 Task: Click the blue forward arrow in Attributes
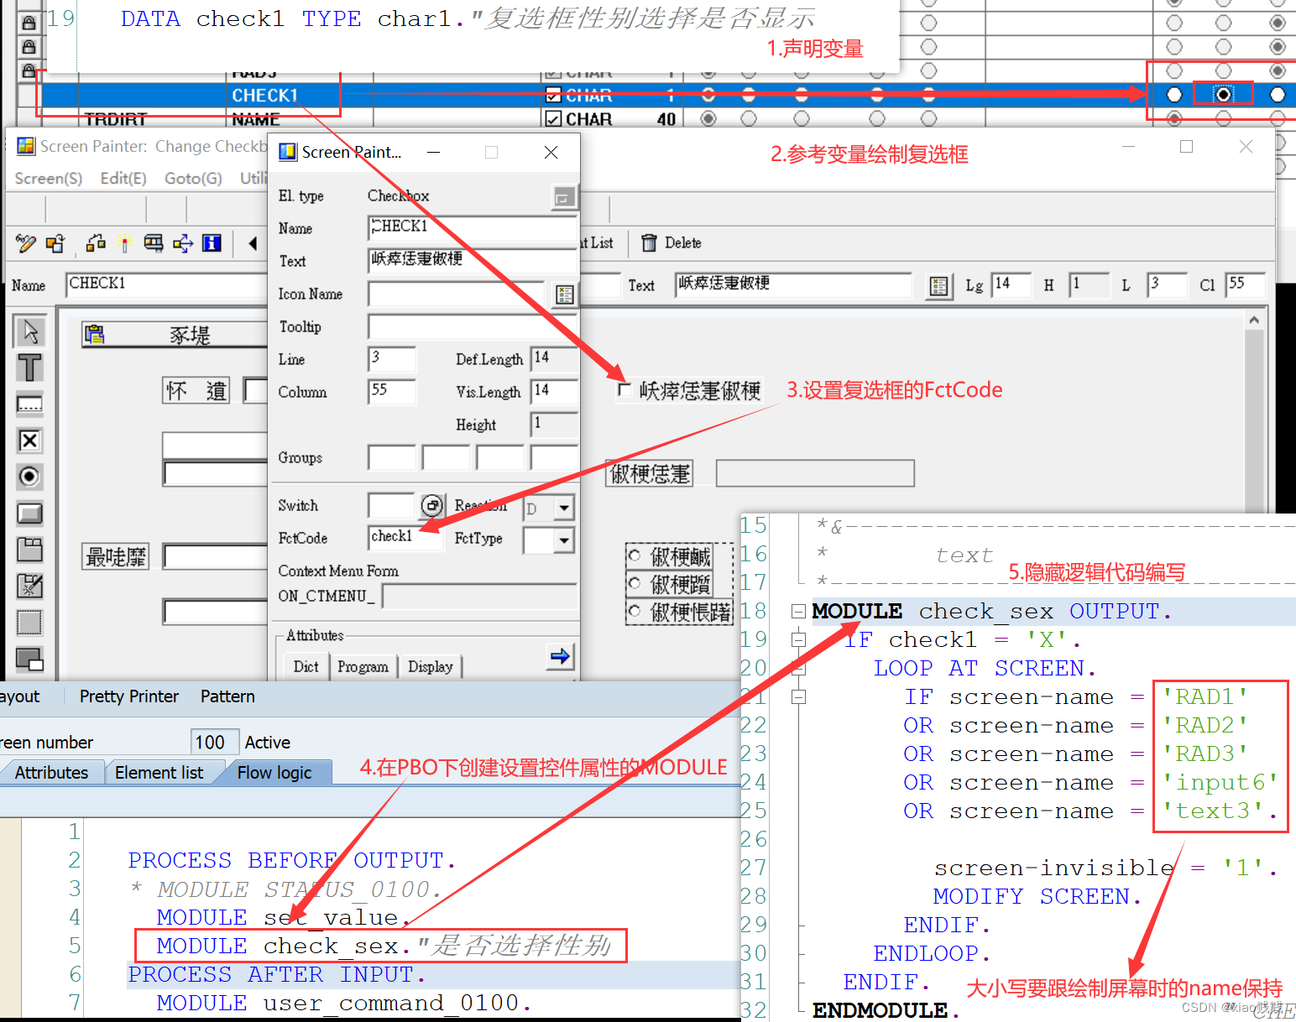(559, 658)
